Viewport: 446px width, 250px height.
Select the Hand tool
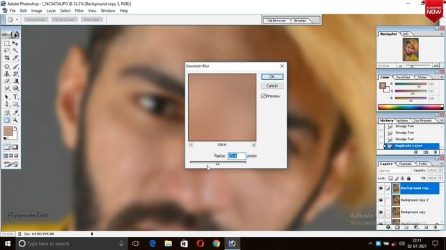coord(7,120)
